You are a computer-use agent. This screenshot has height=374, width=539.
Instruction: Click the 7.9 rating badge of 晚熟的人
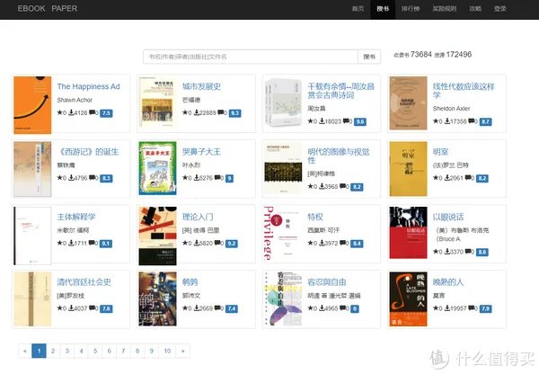pyautogui.click(x=485, y=308)
